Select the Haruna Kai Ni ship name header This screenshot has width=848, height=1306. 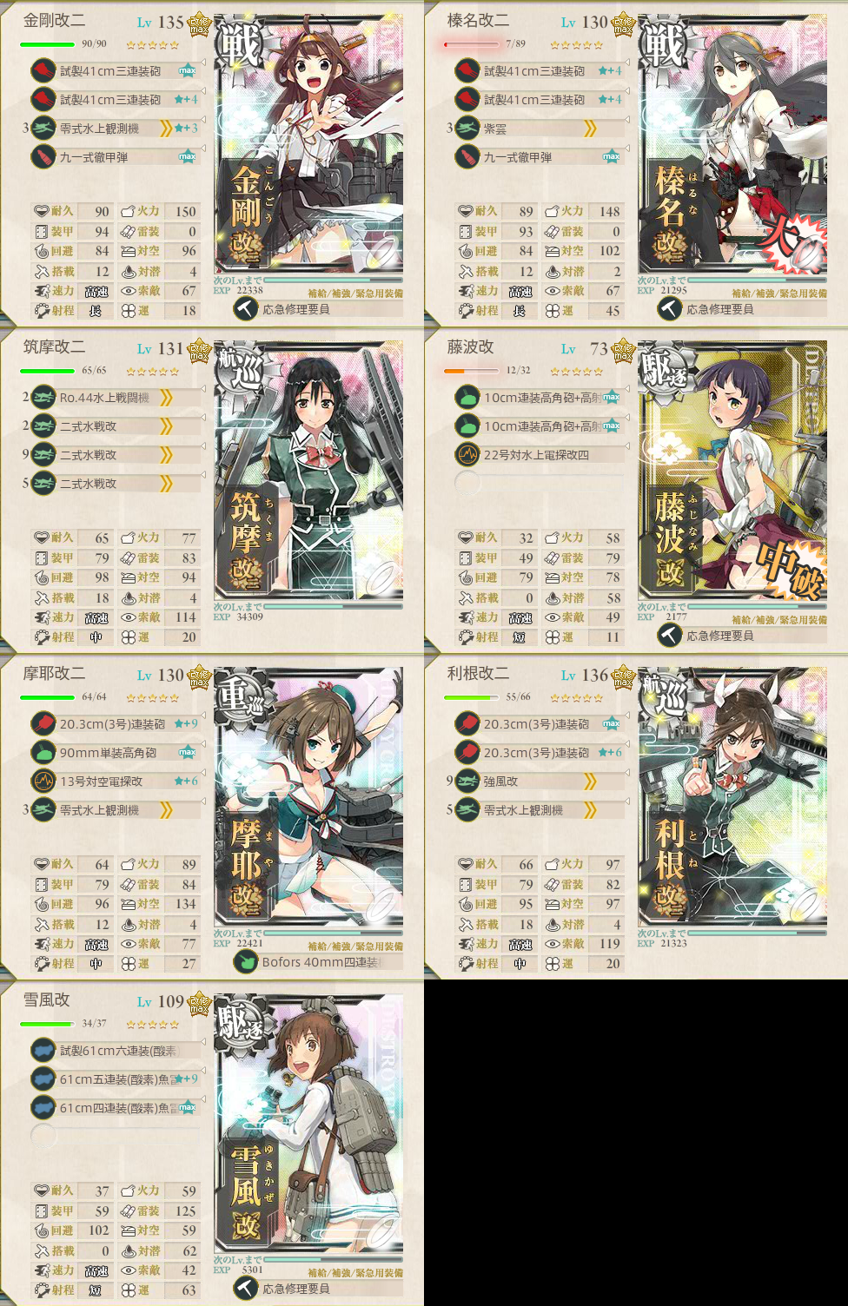click(x=478, y=20)
